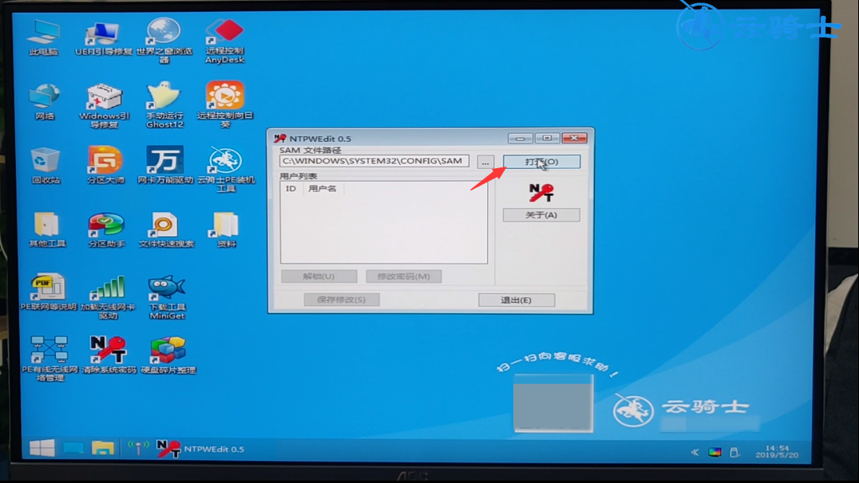This screenshot has height=483, width=859.
Task: Click the SAM file path input field
Action: [374, 161]
